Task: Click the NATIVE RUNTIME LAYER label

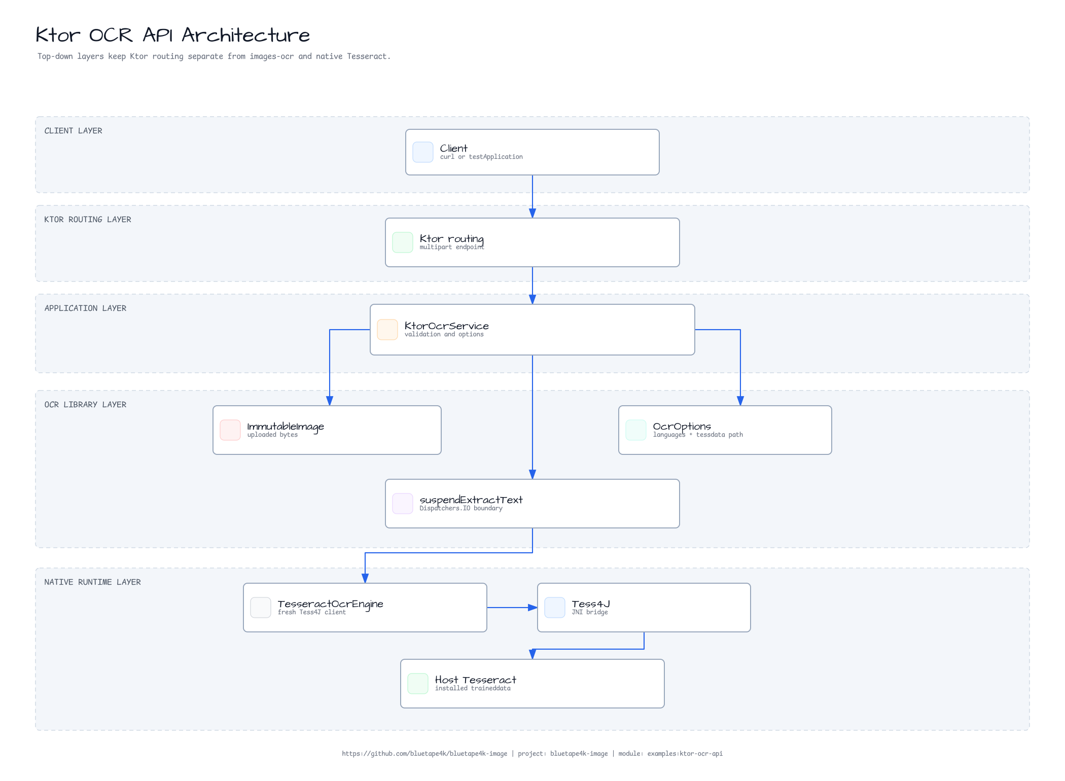Action: point(92,582)
